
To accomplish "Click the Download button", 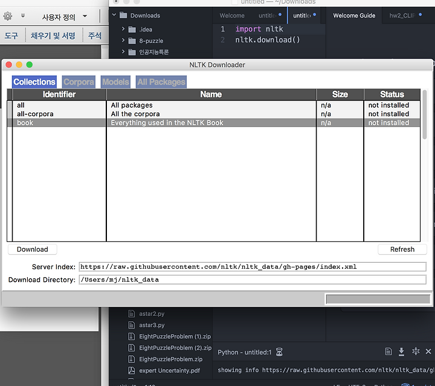I will [33, 249].
